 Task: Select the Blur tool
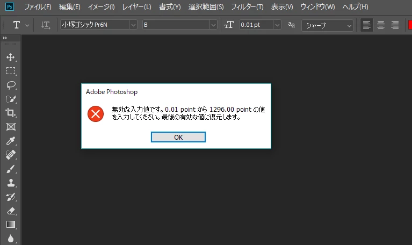point(11,239)
